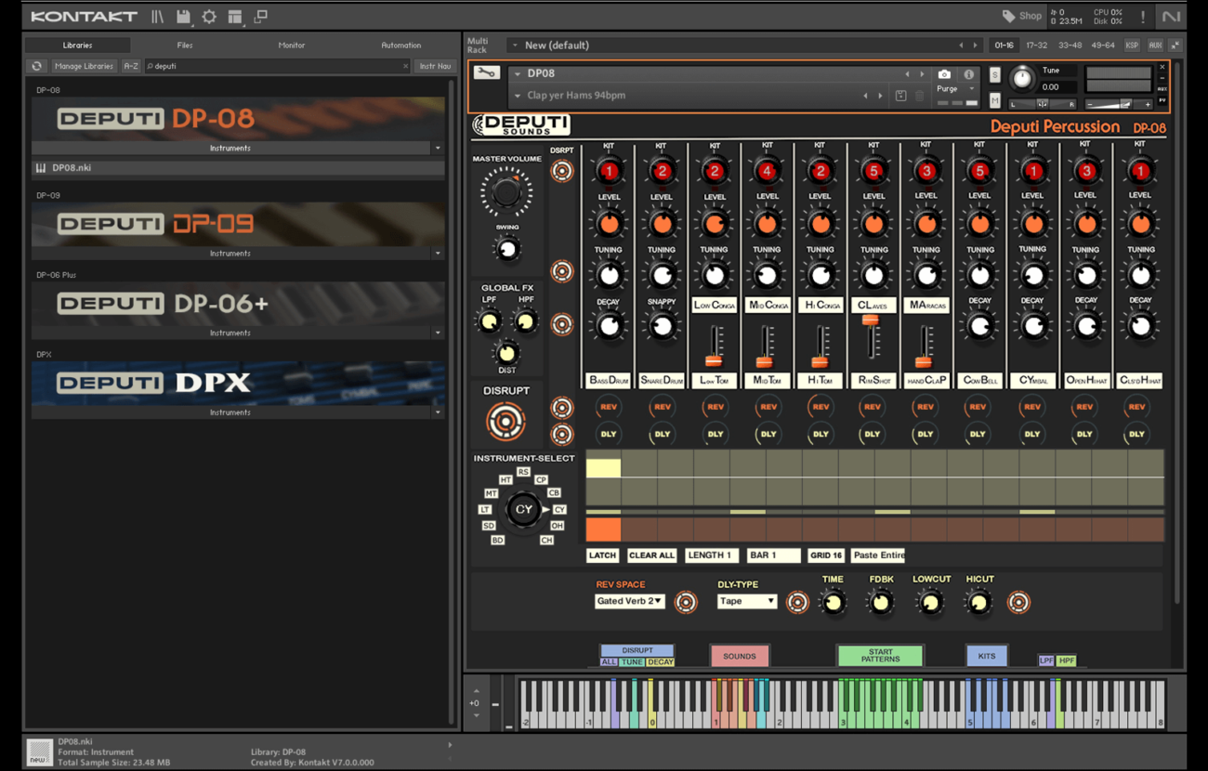Click the CLEAR ALL button

pyautogui.click(x=651, y=555)
